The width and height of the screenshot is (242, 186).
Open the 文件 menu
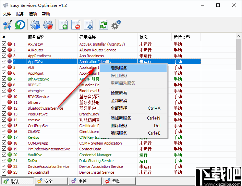(x=7, y=14)
